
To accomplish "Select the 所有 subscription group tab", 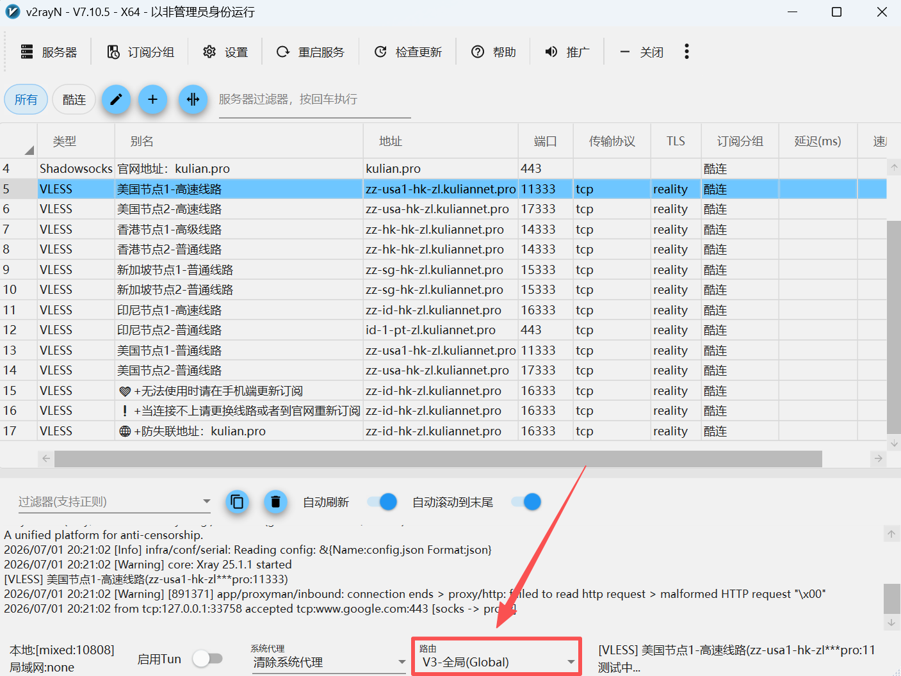I will click(26, 99).
